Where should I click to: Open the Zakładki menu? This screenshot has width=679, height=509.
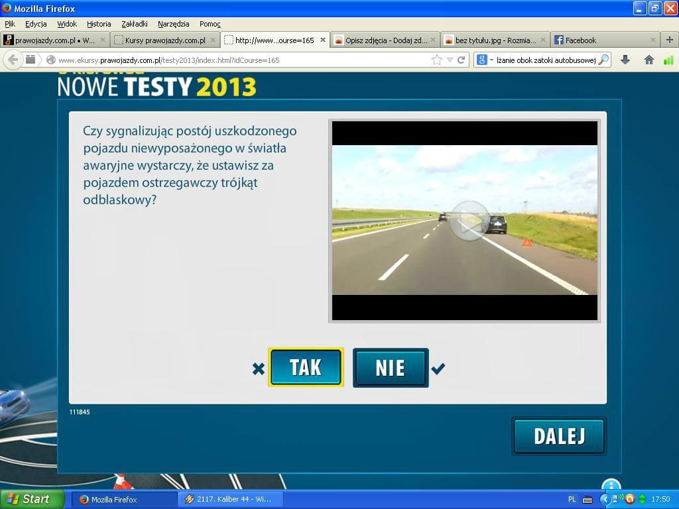point(134,24)
